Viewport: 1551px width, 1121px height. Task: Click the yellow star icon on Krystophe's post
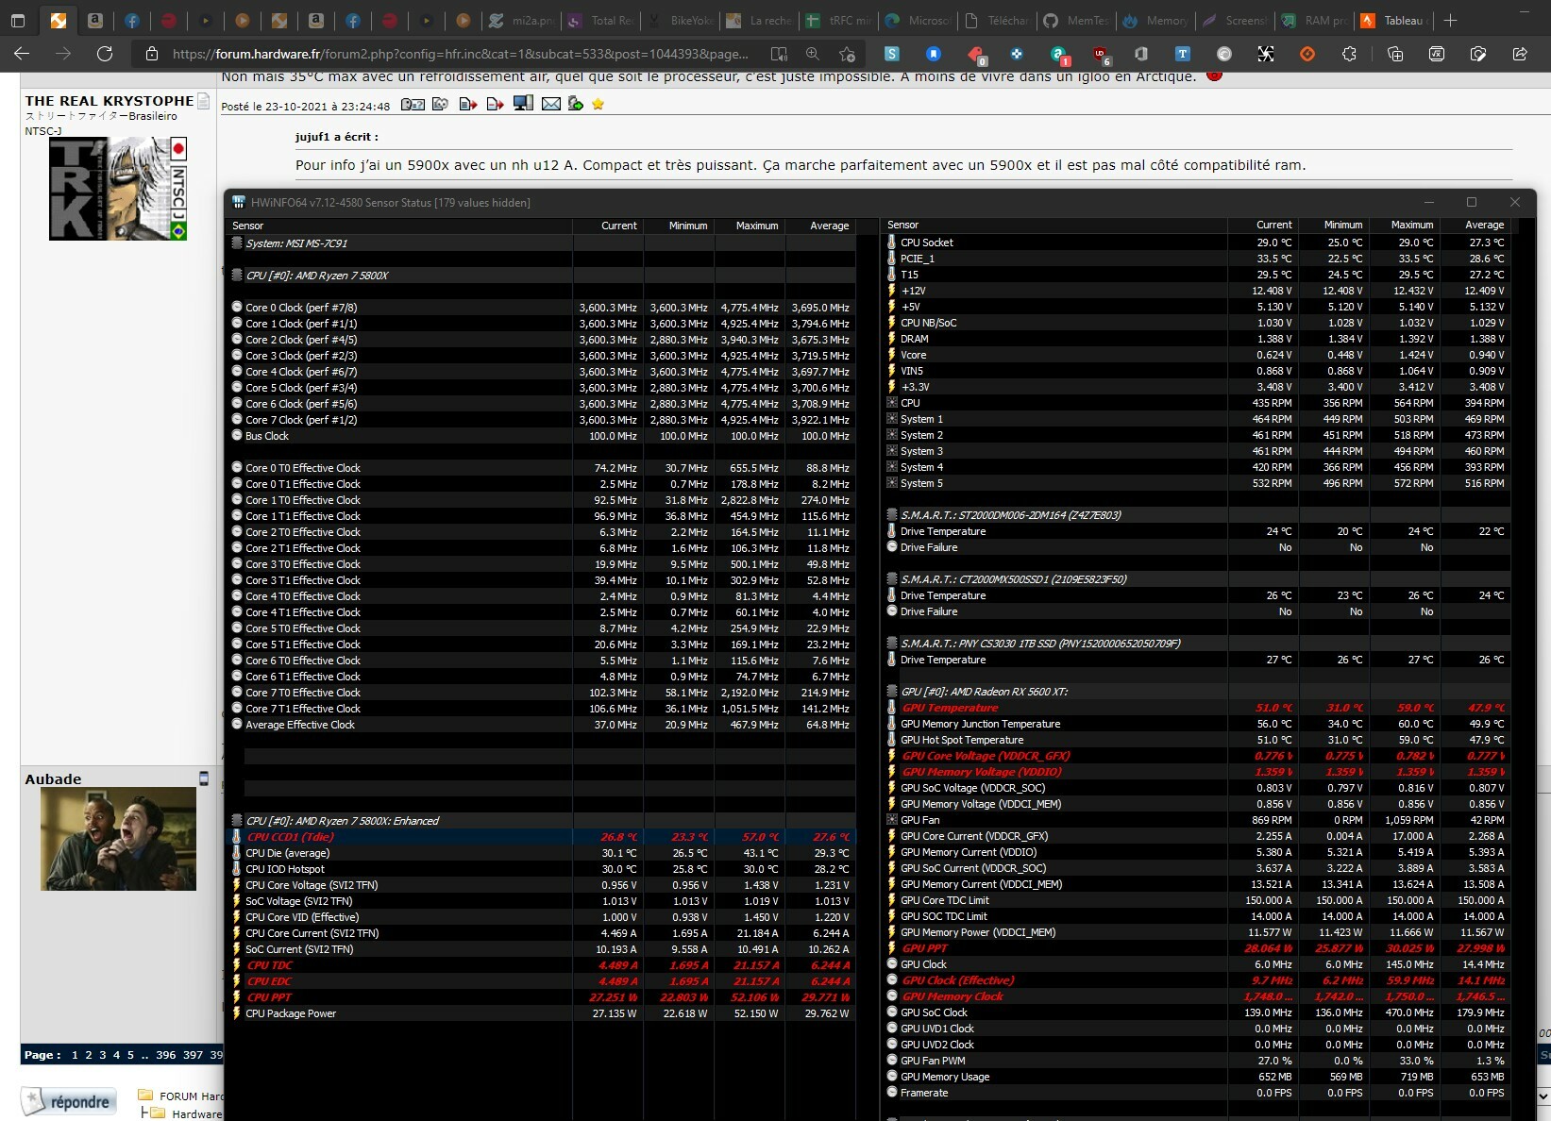(598, 105)
